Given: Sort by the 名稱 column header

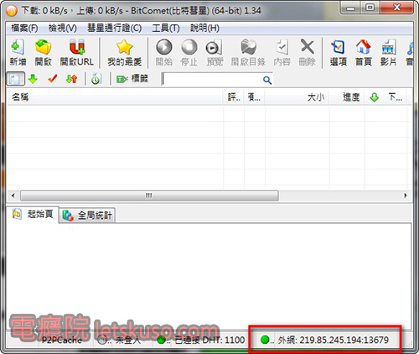Looking at the screenshot, I should pos(115,97).
